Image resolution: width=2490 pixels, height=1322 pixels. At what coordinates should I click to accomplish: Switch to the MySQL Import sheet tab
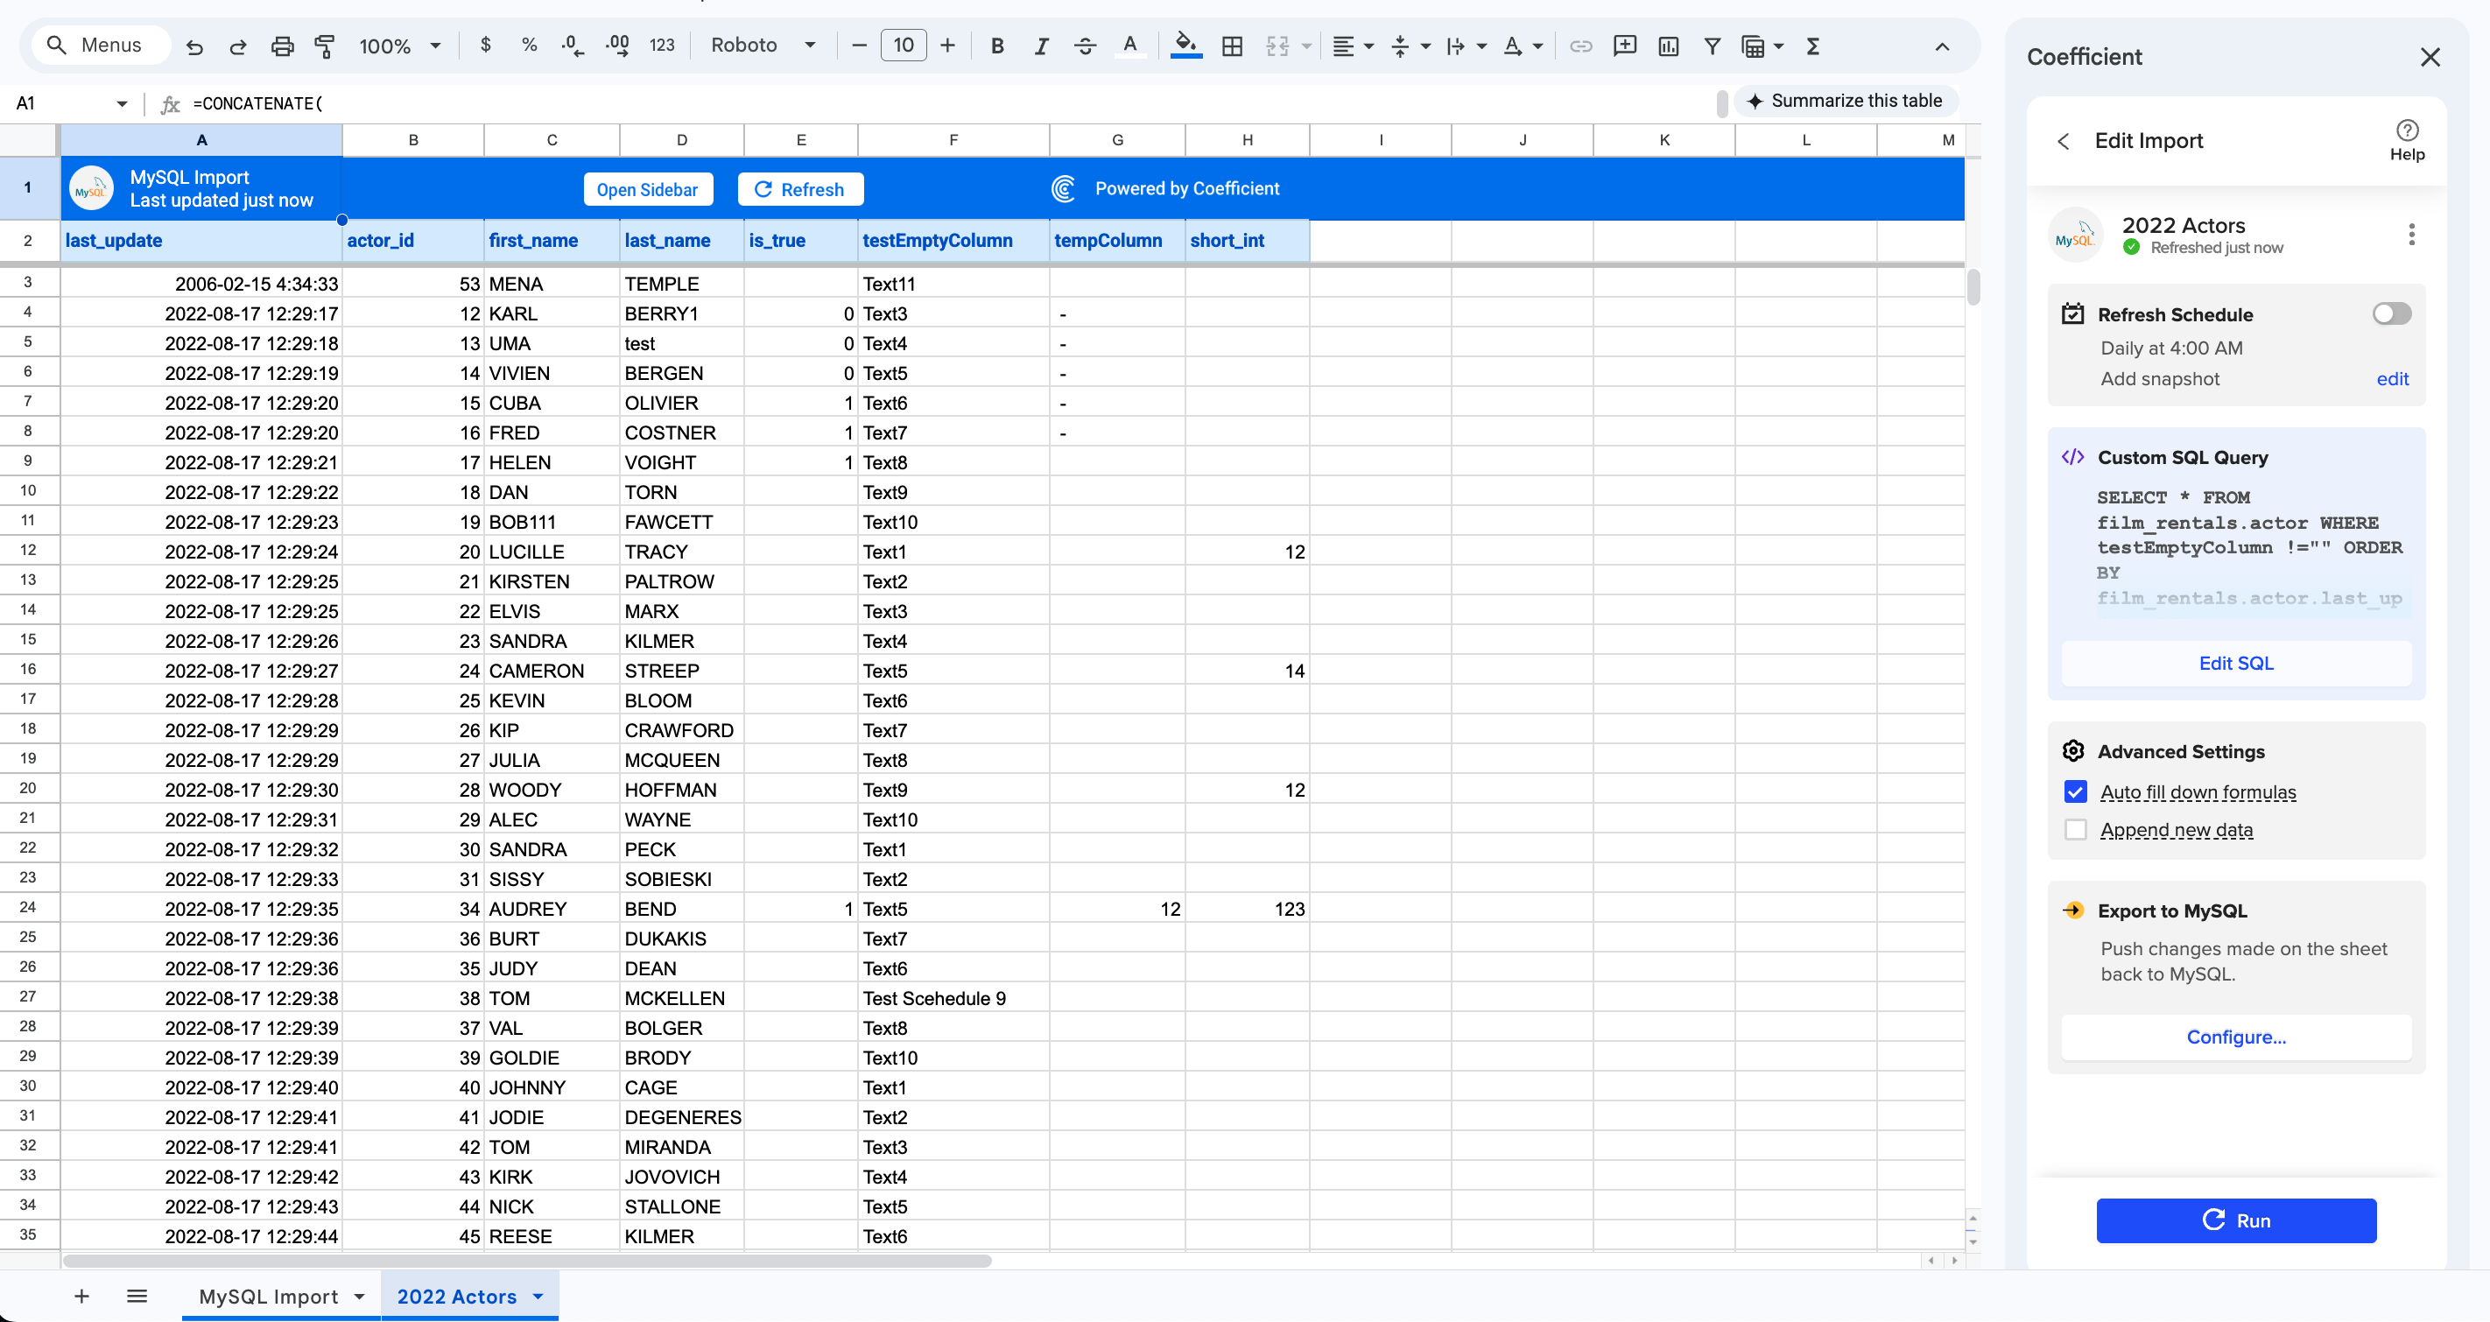pos(268,1296)
